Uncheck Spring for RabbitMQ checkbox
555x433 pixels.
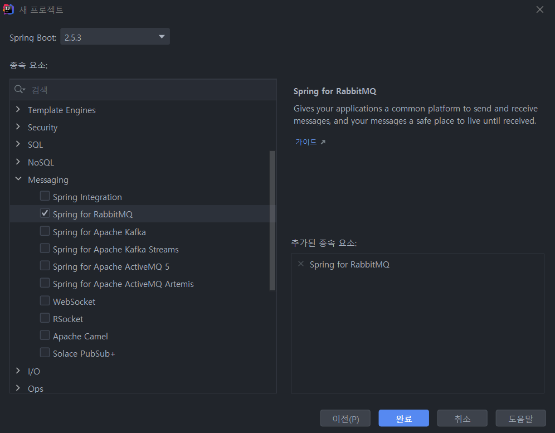pos(45,213)
